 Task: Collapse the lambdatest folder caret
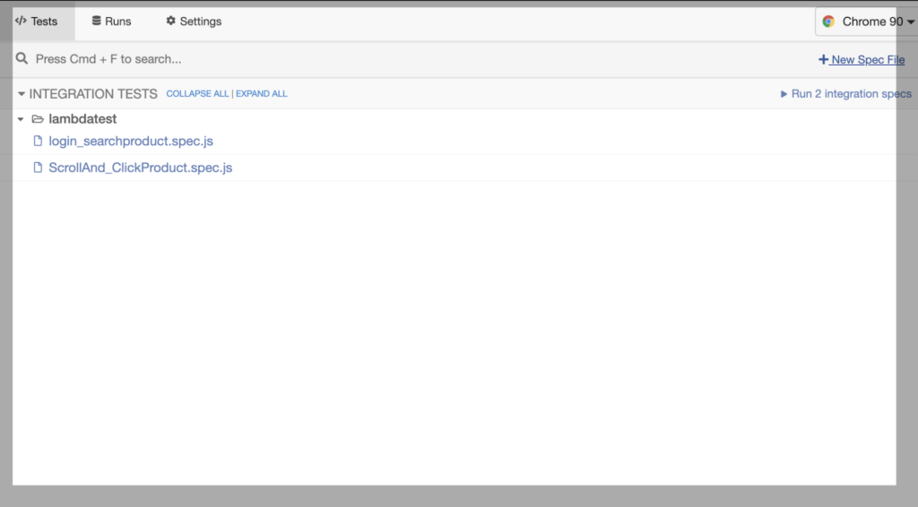[x=21, y=119]
